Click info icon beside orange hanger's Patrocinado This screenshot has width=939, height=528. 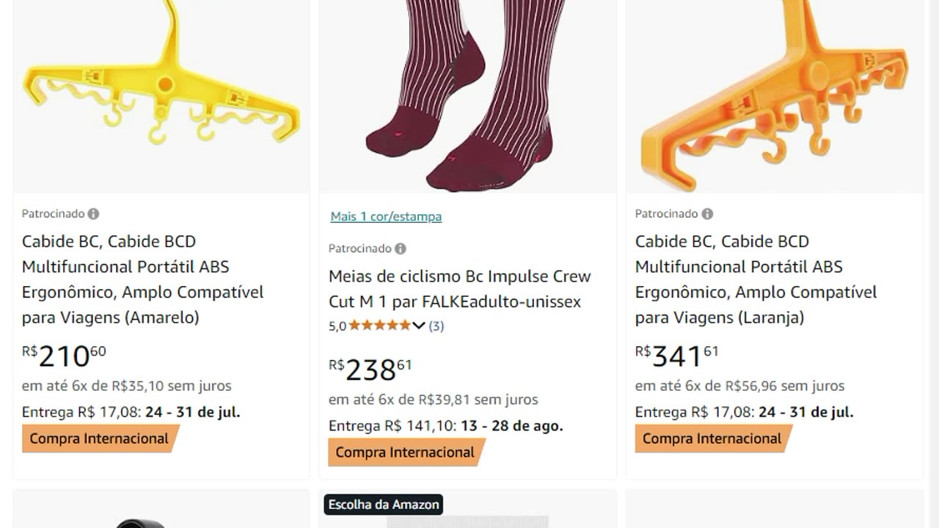point(707,214)
